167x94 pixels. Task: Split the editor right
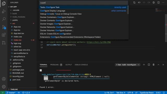click(x=158, y=3)
